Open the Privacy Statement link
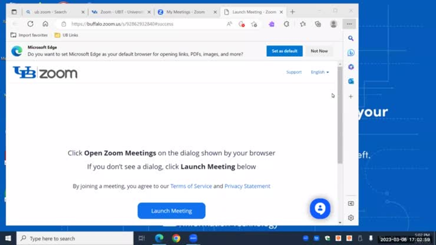This screenshot has width=436, height=245. pos(247,186)
